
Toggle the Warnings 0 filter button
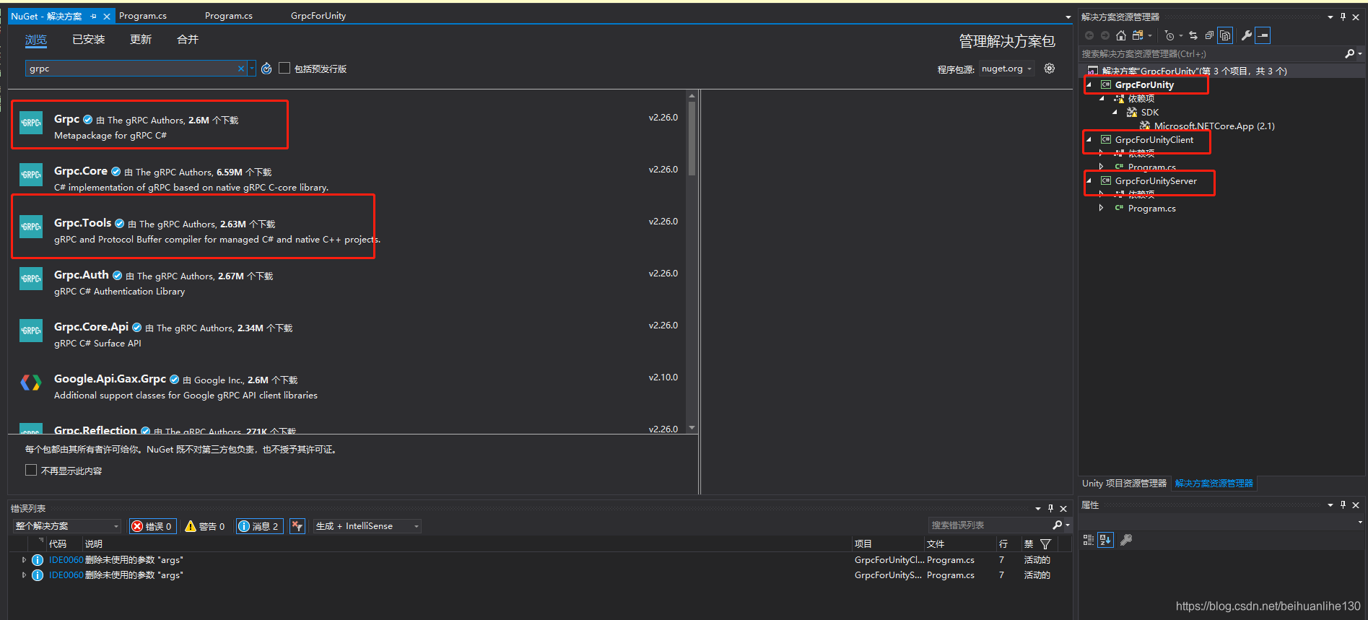tap(205, 526)
